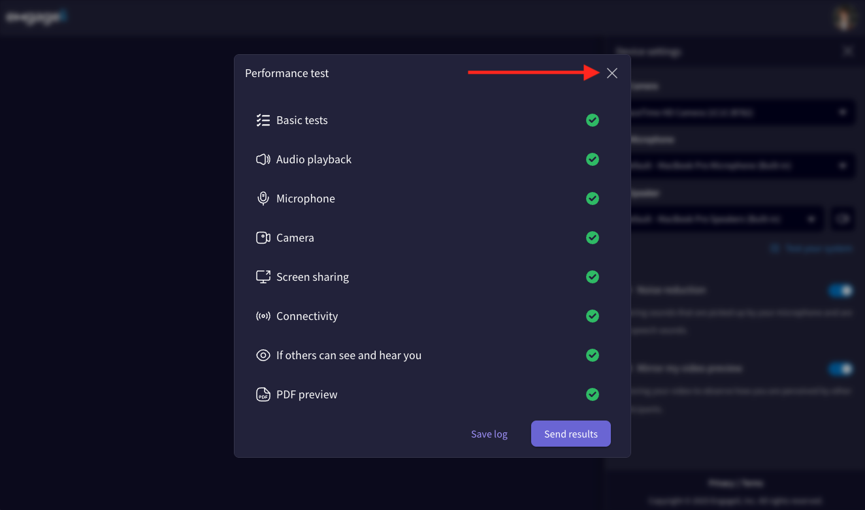Select the Audio playback label
This screenshot has height=510, width=865.
[x=314, y=159]
